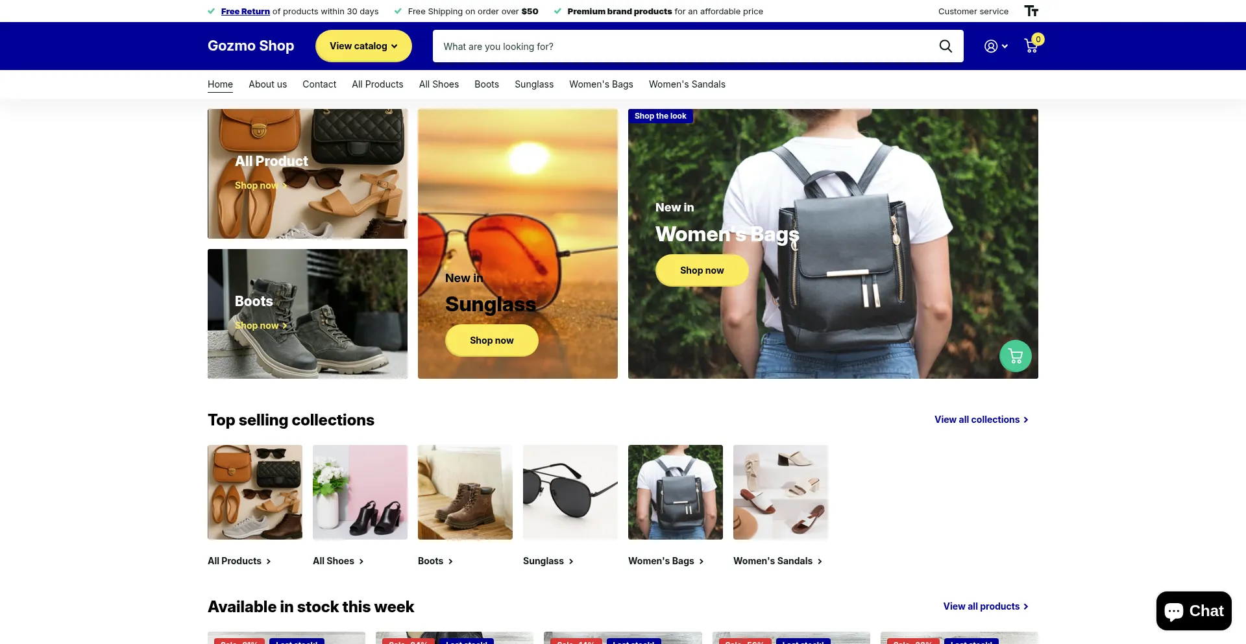This screenshot has width=1246, height=644.
Task: Expand the View catalog dropdown
Action: point(363,46)
